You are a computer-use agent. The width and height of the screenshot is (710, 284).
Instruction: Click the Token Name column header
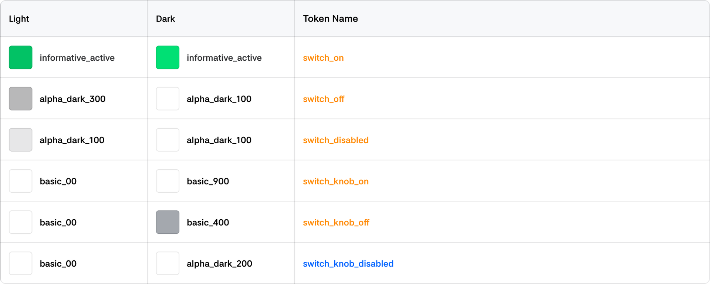coord(330,19)
